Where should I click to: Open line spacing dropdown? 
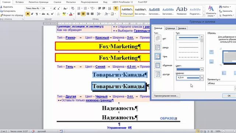click(99, 14)
